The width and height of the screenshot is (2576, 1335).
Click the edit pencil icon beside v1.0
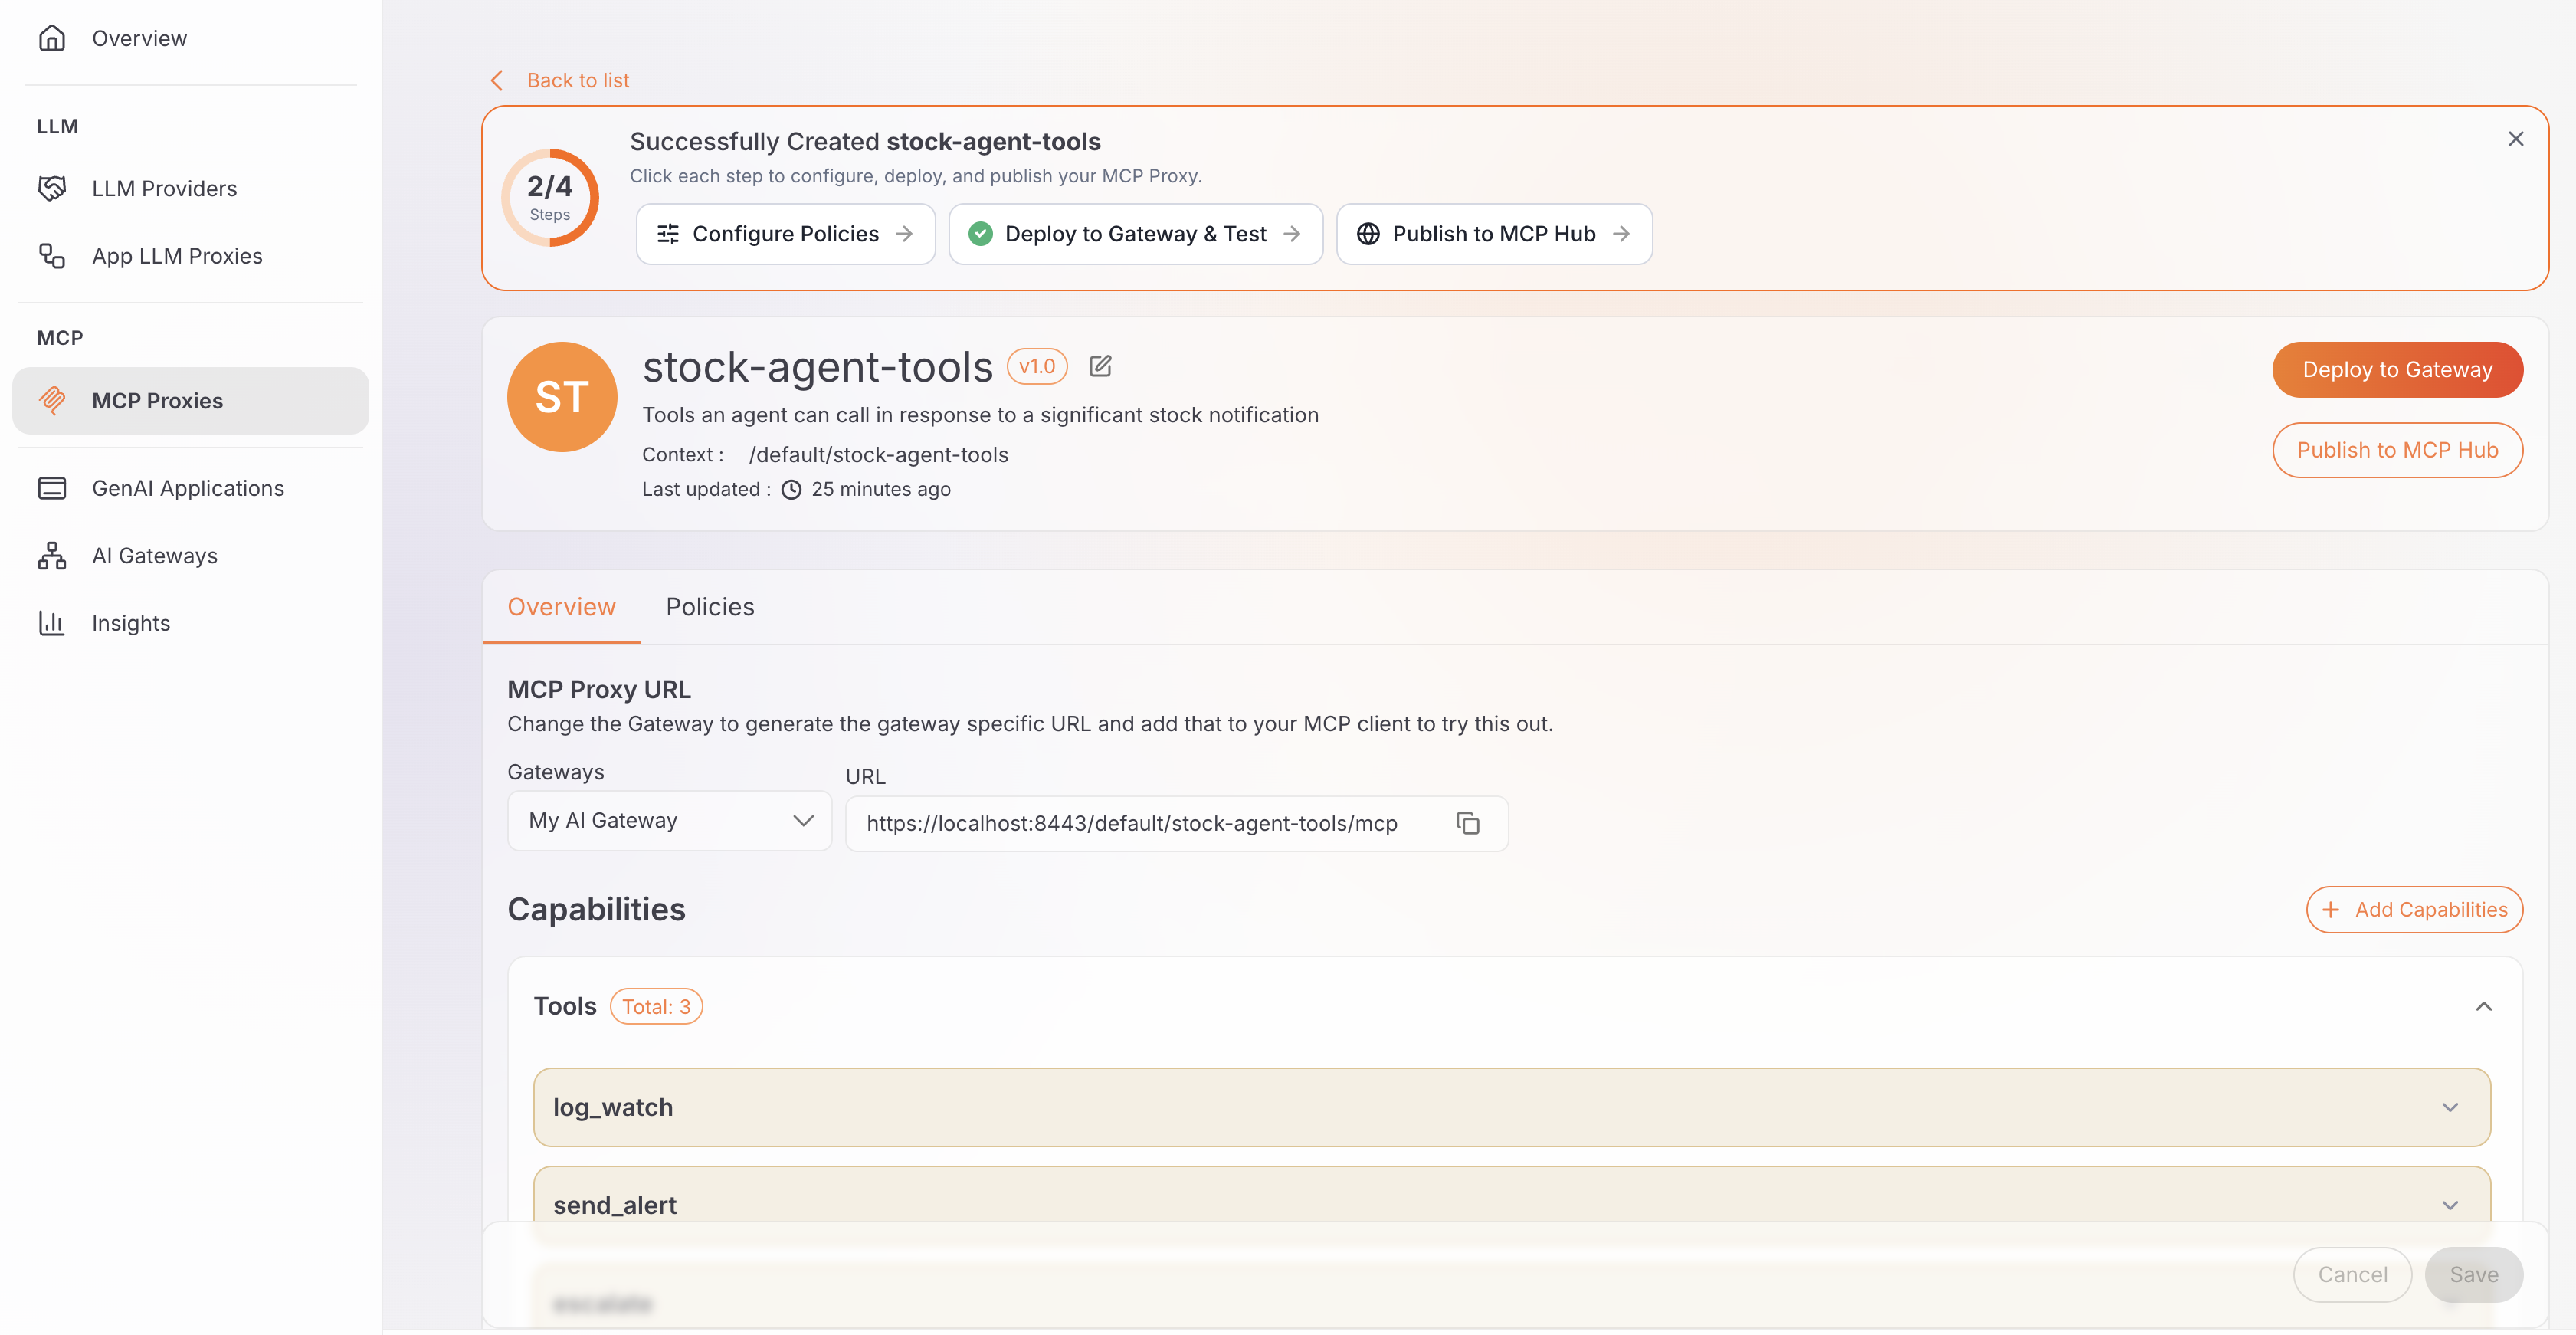(1100, 366)
